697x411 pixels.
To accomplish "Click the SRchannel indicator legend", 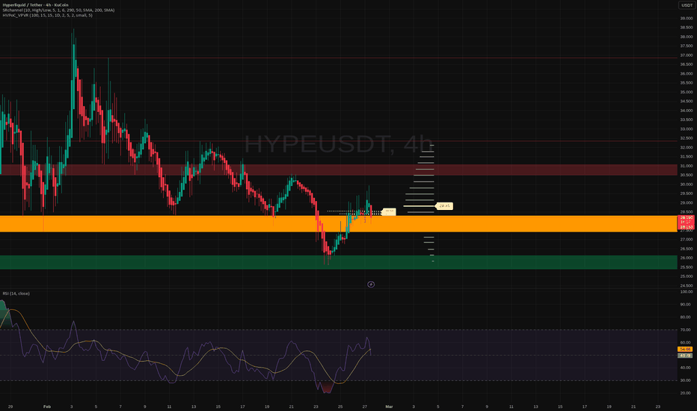I will pyautogui.click(x=58, y=10).
